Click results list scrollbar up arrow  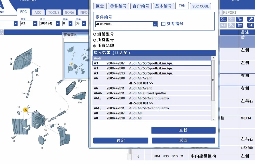[x=213, y=58]
